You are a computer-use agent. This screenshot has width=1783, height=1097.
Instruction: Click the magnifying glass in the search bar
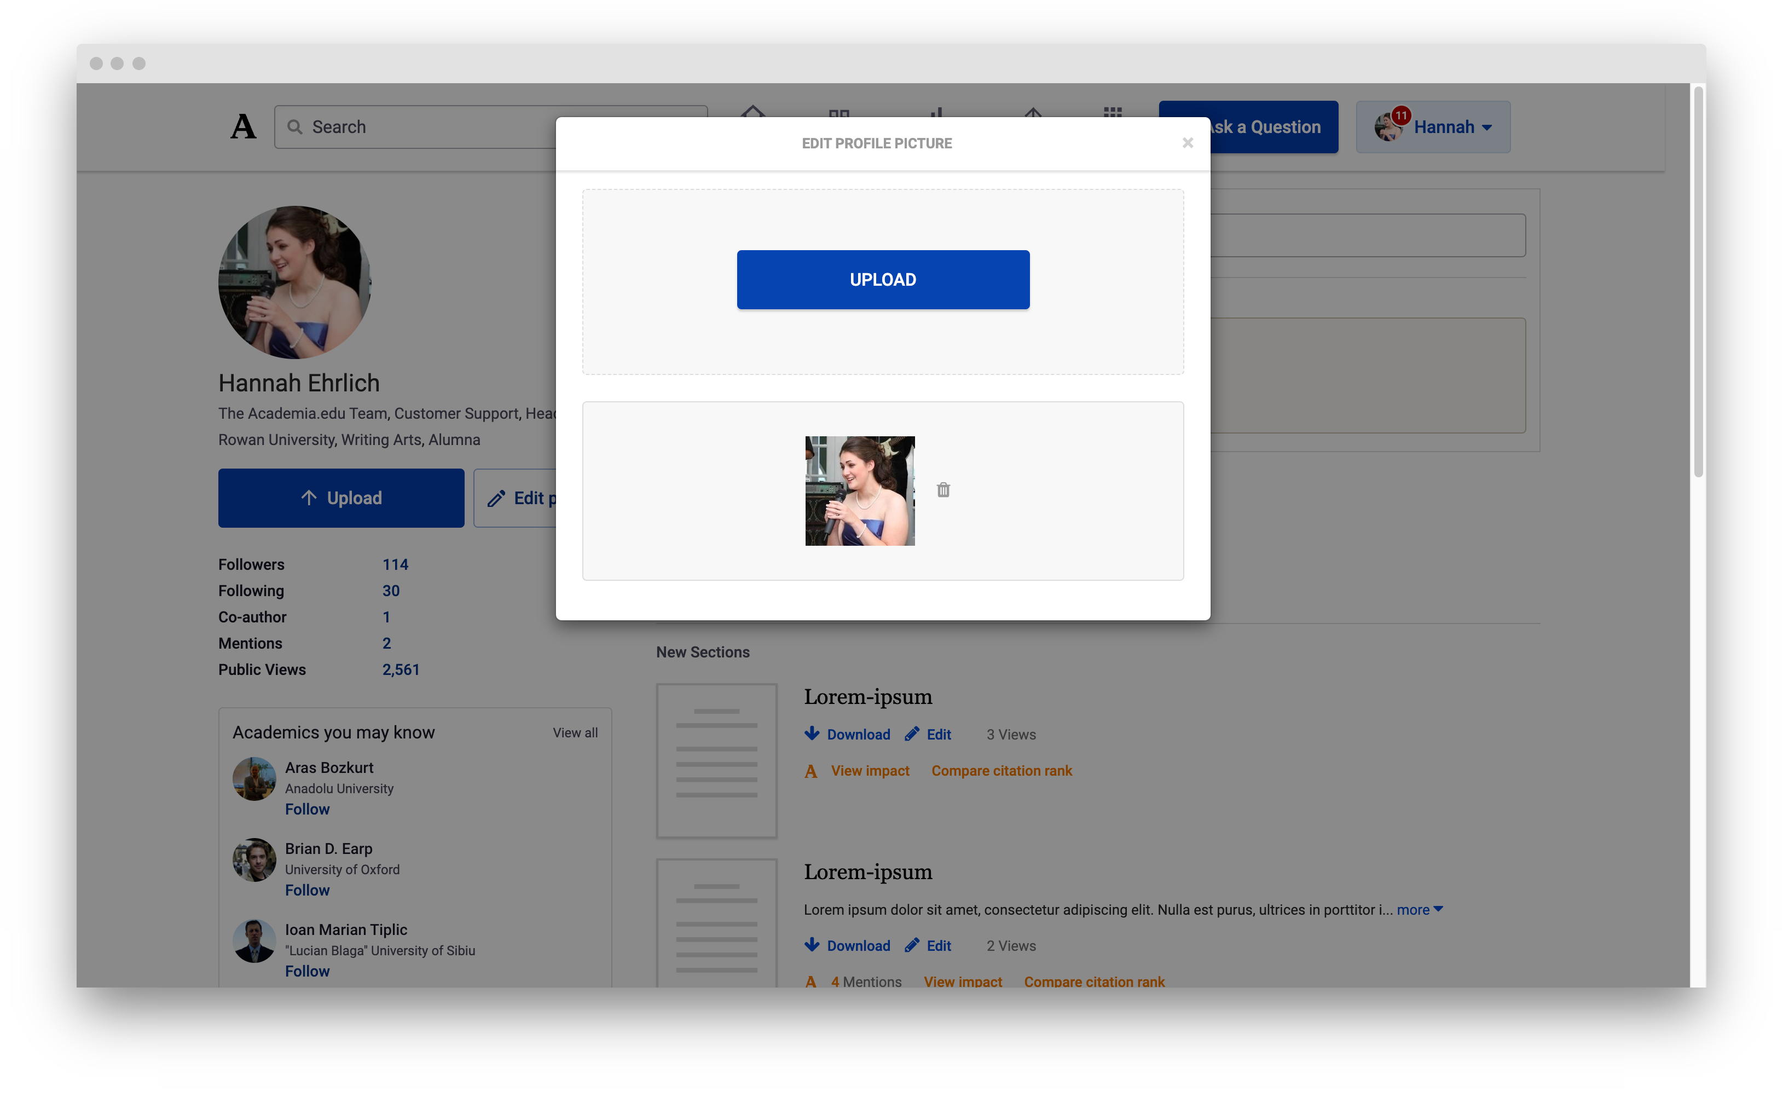[x=296, y=126]
